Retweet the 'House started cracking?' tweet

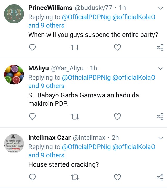pyautogui.click(x=75, y=178)
